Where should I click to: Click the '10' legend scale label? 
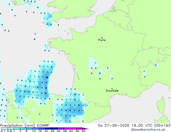pos(34,131)
